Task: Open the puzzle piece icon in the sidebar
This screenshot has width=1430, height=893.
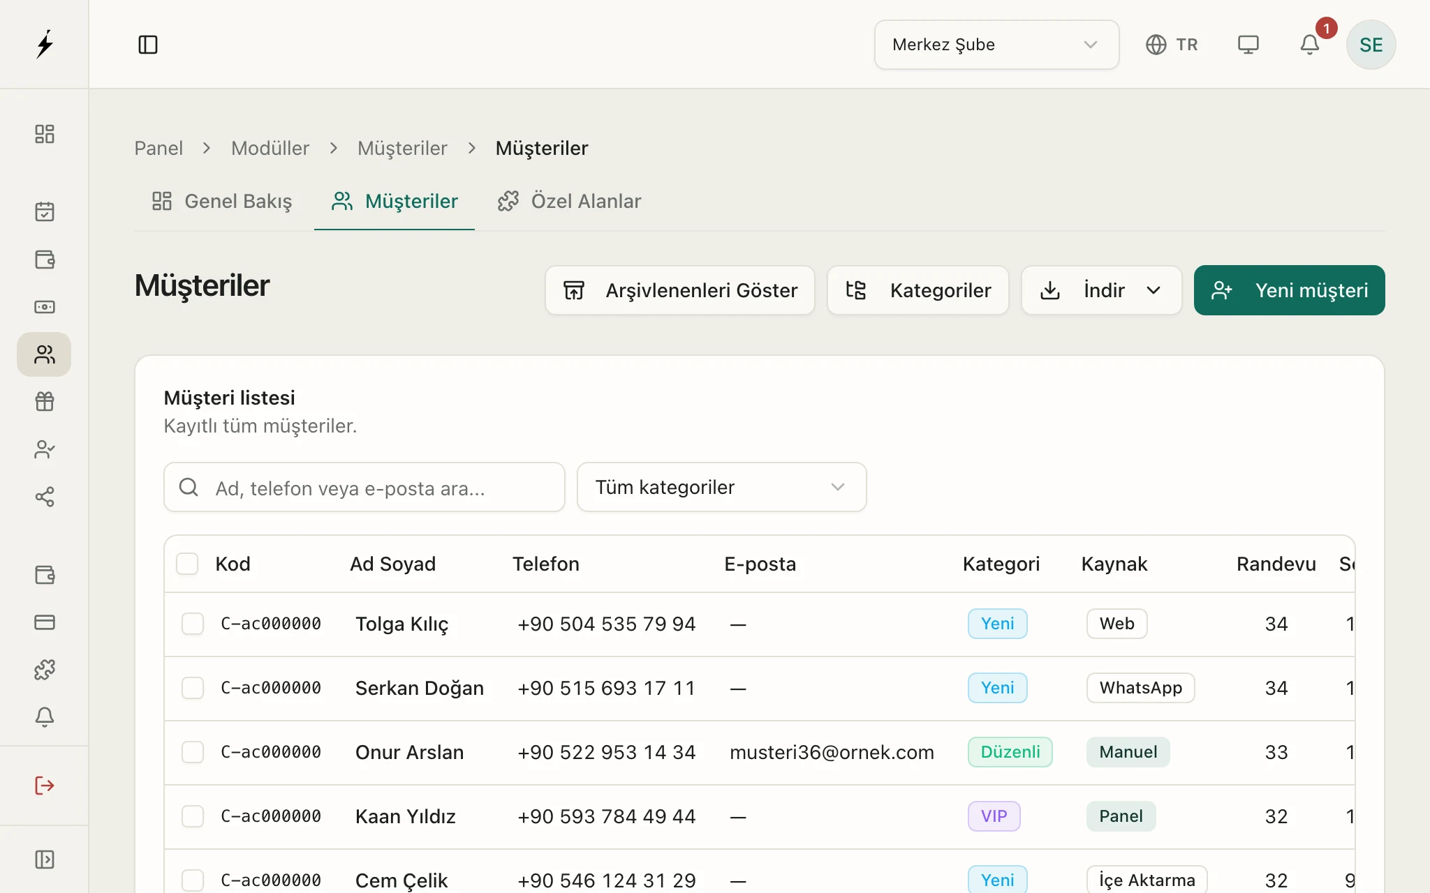Action: point(45,670)
